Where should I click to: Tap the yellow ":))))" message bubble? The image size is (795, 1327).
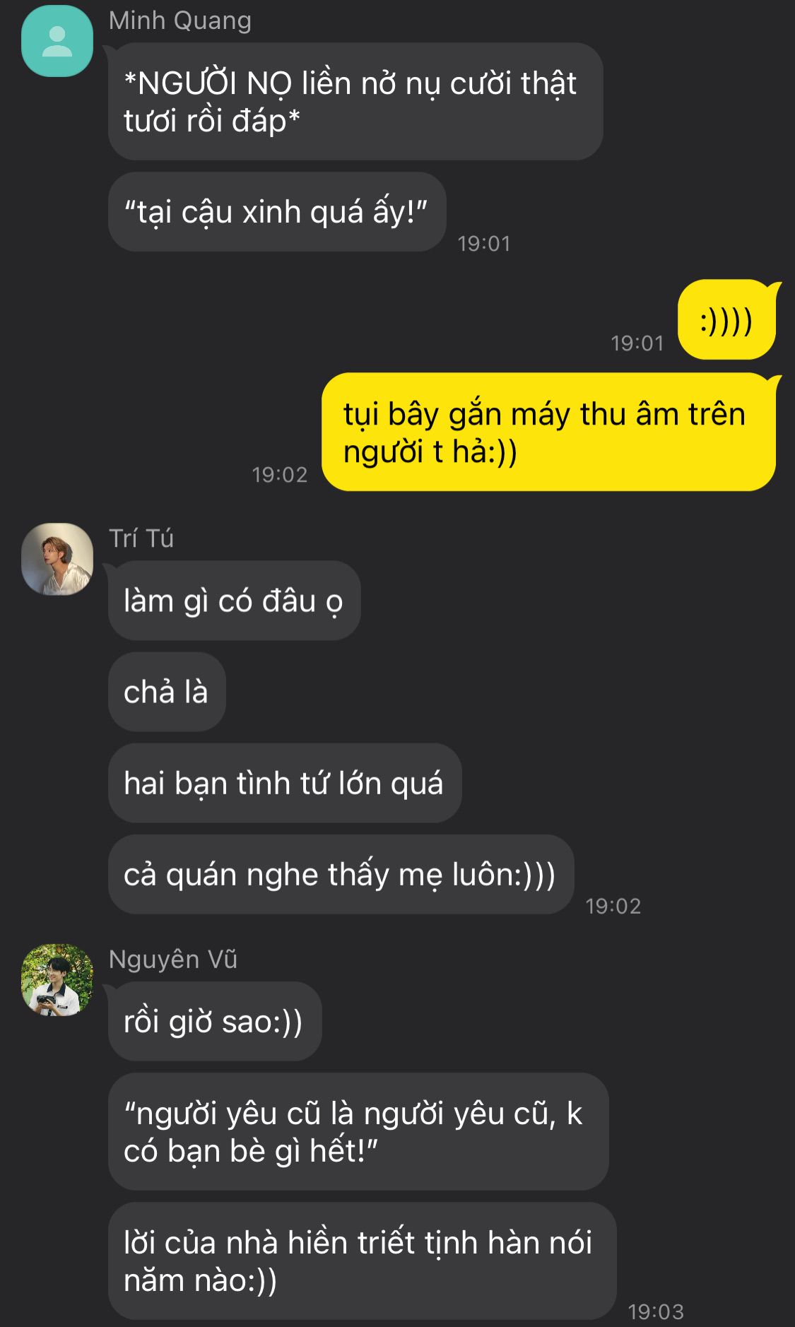(726, 320)
